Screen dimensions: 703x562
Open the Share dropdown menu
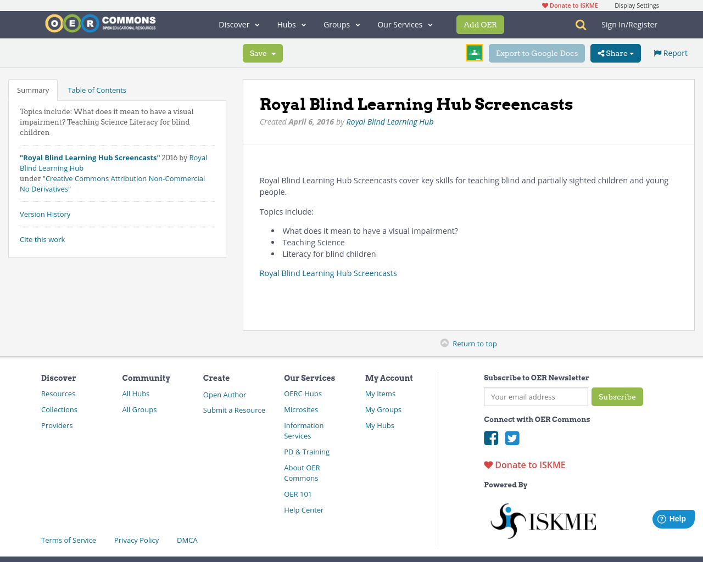(615, 53)
